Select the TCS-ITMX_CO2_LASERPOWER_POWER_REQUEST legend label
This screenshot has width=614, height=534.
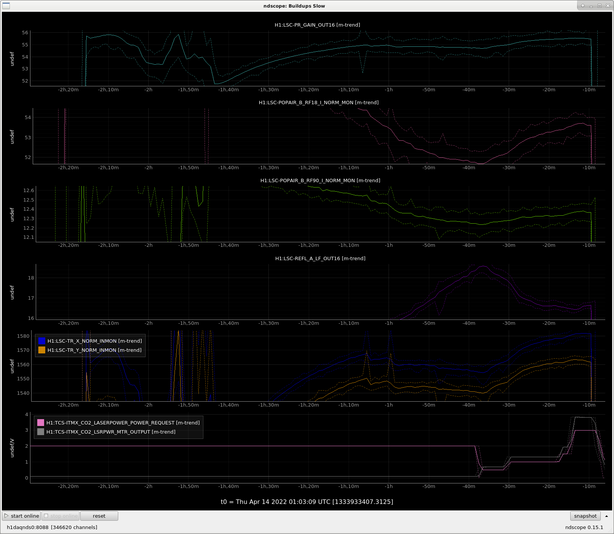tap(123, 423)
